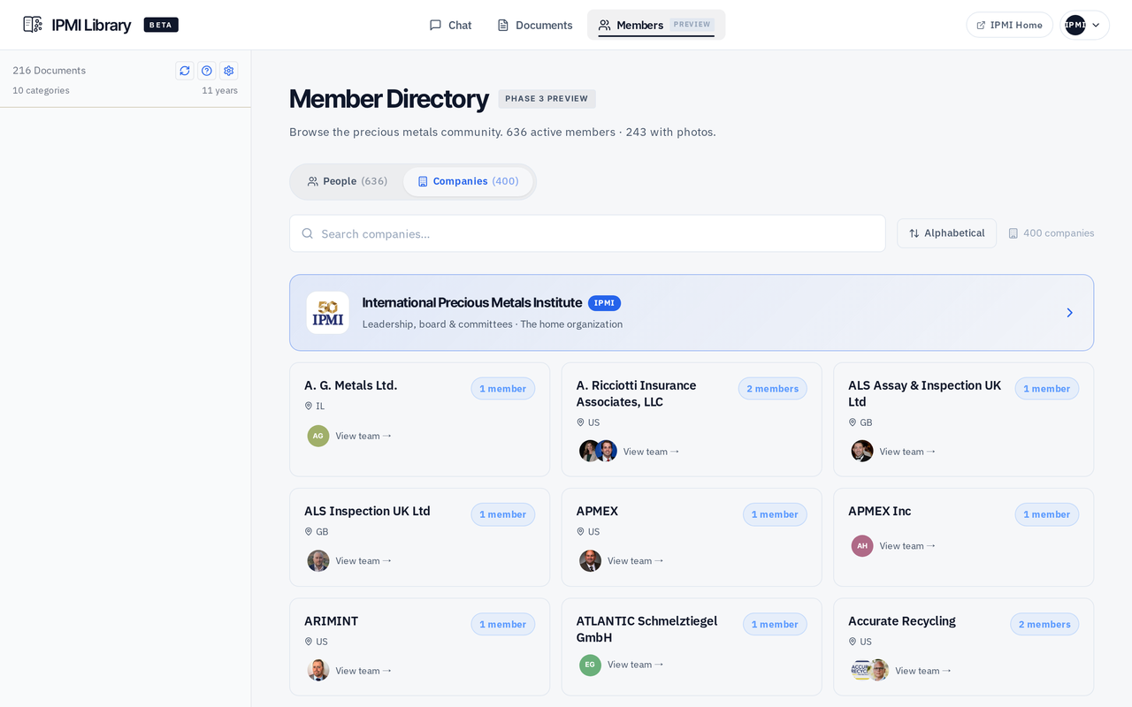Click the member photo on the APMEX card
The width and height of the screenshot is (1132, 707).
click(590, 561)
